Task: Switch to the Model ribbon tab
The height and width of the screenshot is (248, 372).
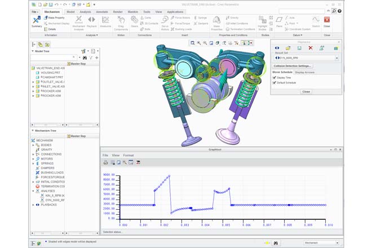Action: 70,12
